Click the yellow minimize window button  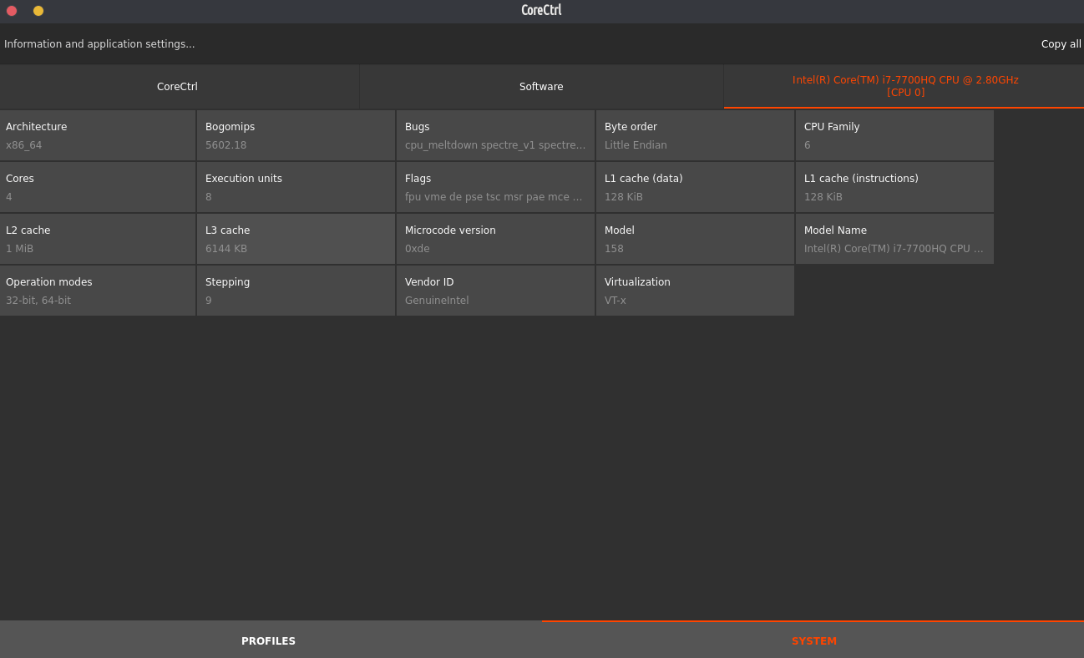pos(38,11)
